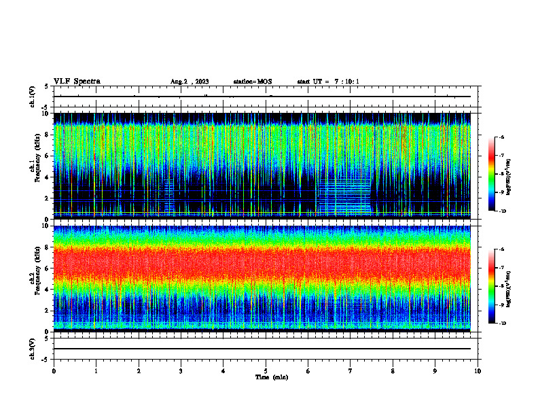Screen dimensions: 538x416
Task: Click time axis tick label "8"
Action: [x=393, y=371]
